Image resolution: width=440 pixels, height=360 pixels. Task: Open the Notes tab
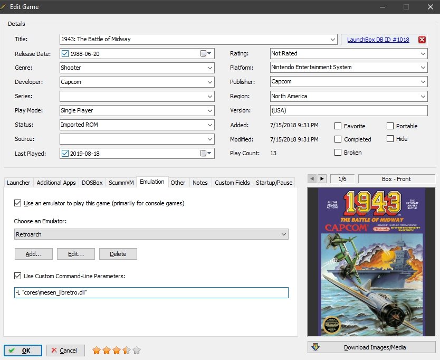(x=200, y=183)
